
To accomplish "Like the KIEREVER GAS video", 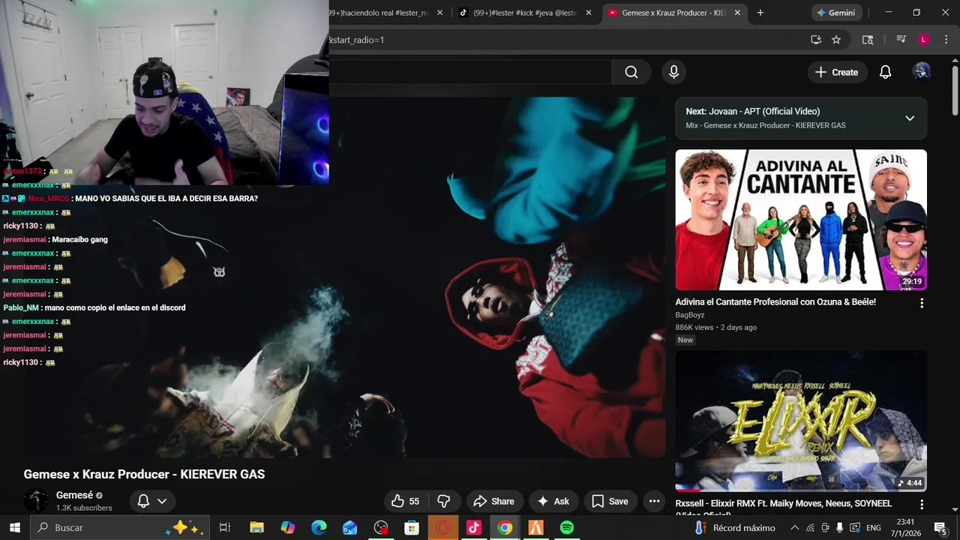I will [405, 501].
